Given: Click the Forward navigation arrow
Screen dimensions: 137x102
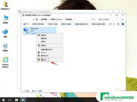Looking at the screenshot, I should 27,19.
